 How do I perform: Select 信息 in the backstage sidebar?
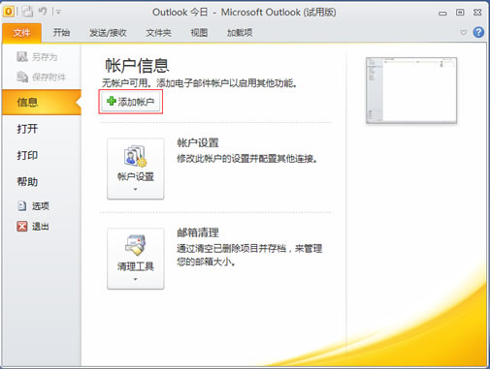point(42,103)
